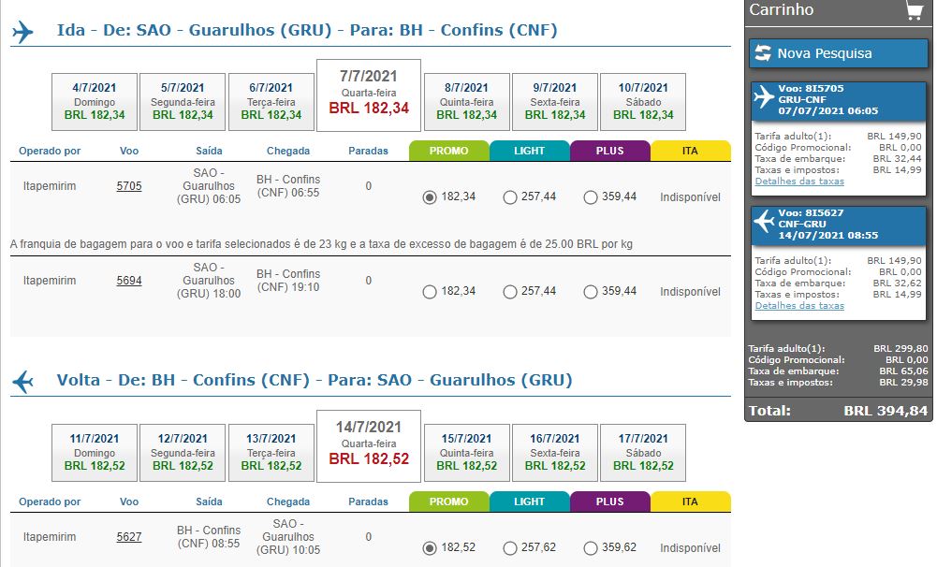Choose outbound date 9/7/2021 Sexta-feira
The width and height of the screenshot is (937, 567).
[555, 102]
